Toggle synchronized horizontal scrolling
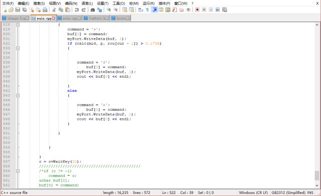The width and height of the screenshot is (321, 196). (131, 10)
